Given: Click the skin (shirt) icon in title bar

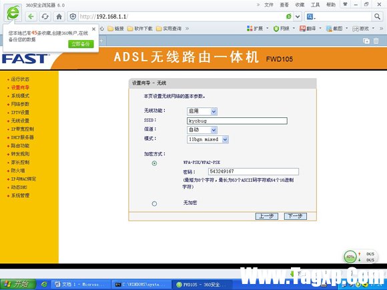Looking at the screenshot, I should pyautogui.click(x=345, y=4).
